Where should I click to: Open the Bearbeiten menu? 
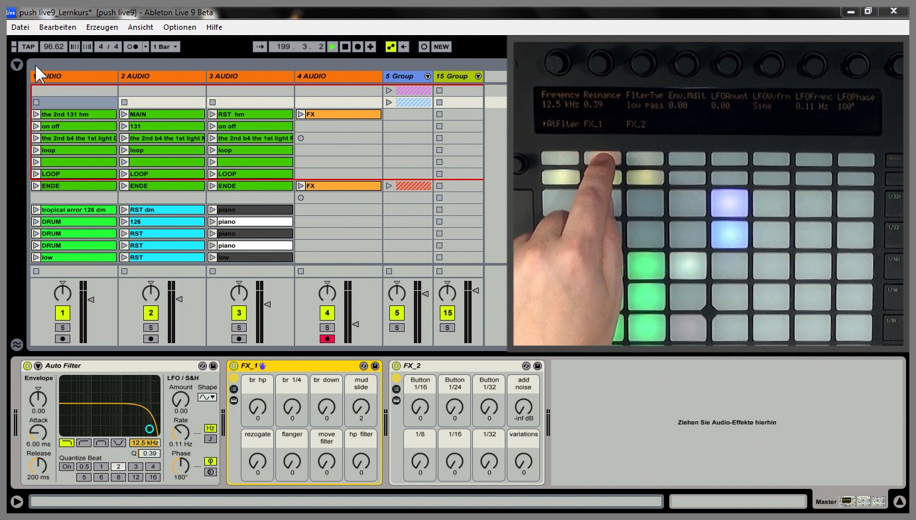pos(58,27)
